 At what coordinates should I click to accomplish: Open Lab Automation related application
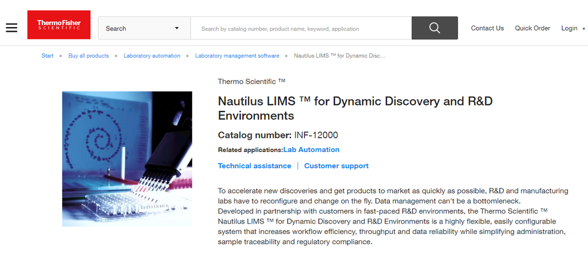click(x=311, y=150)
